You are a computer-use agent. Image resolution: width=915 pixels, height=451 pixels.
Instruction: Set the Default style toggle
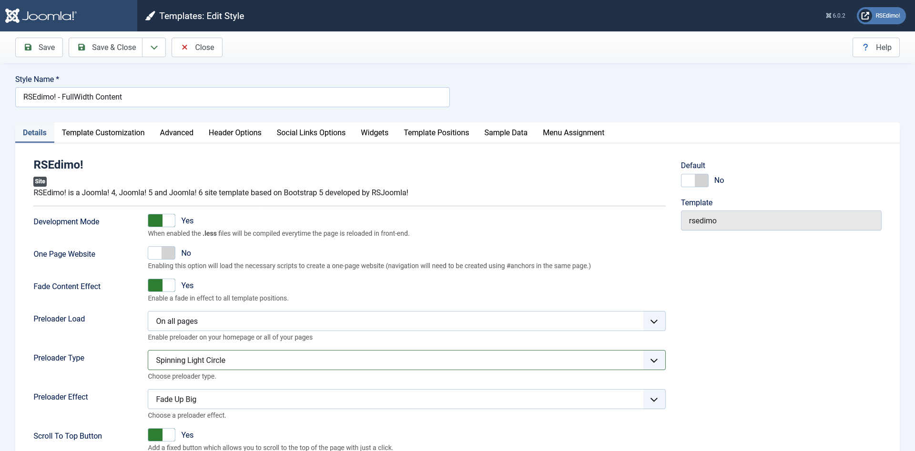(694, 180)
